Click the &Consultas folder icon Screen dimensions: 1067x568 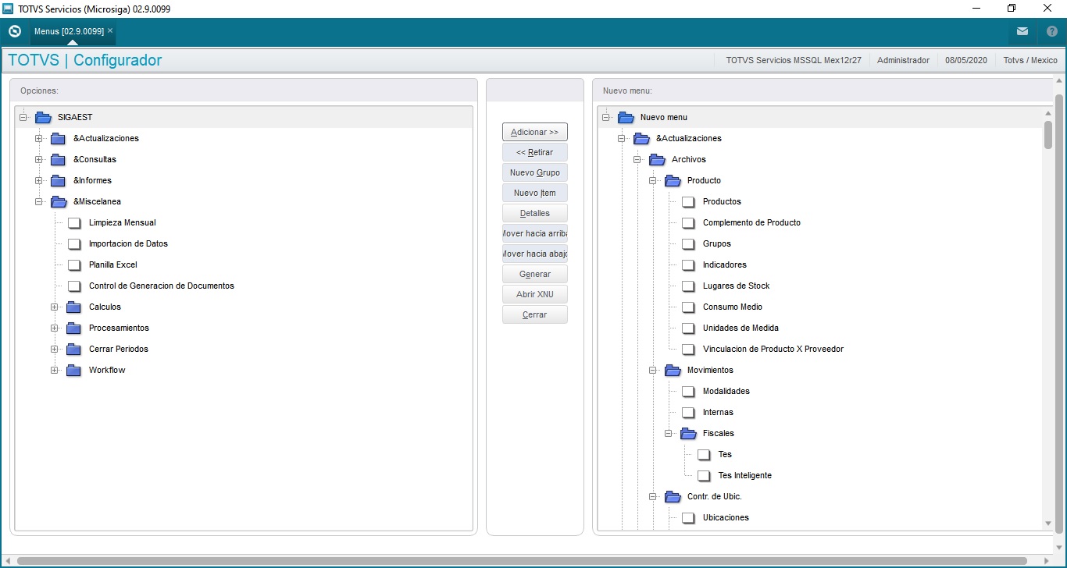point(59,159)
